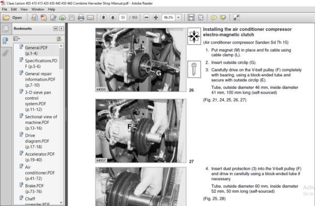Click bookmarks list scroll up arrow

pos(61,46)
